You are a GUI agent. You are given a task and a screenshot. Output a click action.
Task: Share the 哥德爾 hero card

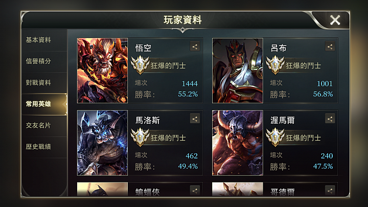pyautogui.click(x=330, y=191)
